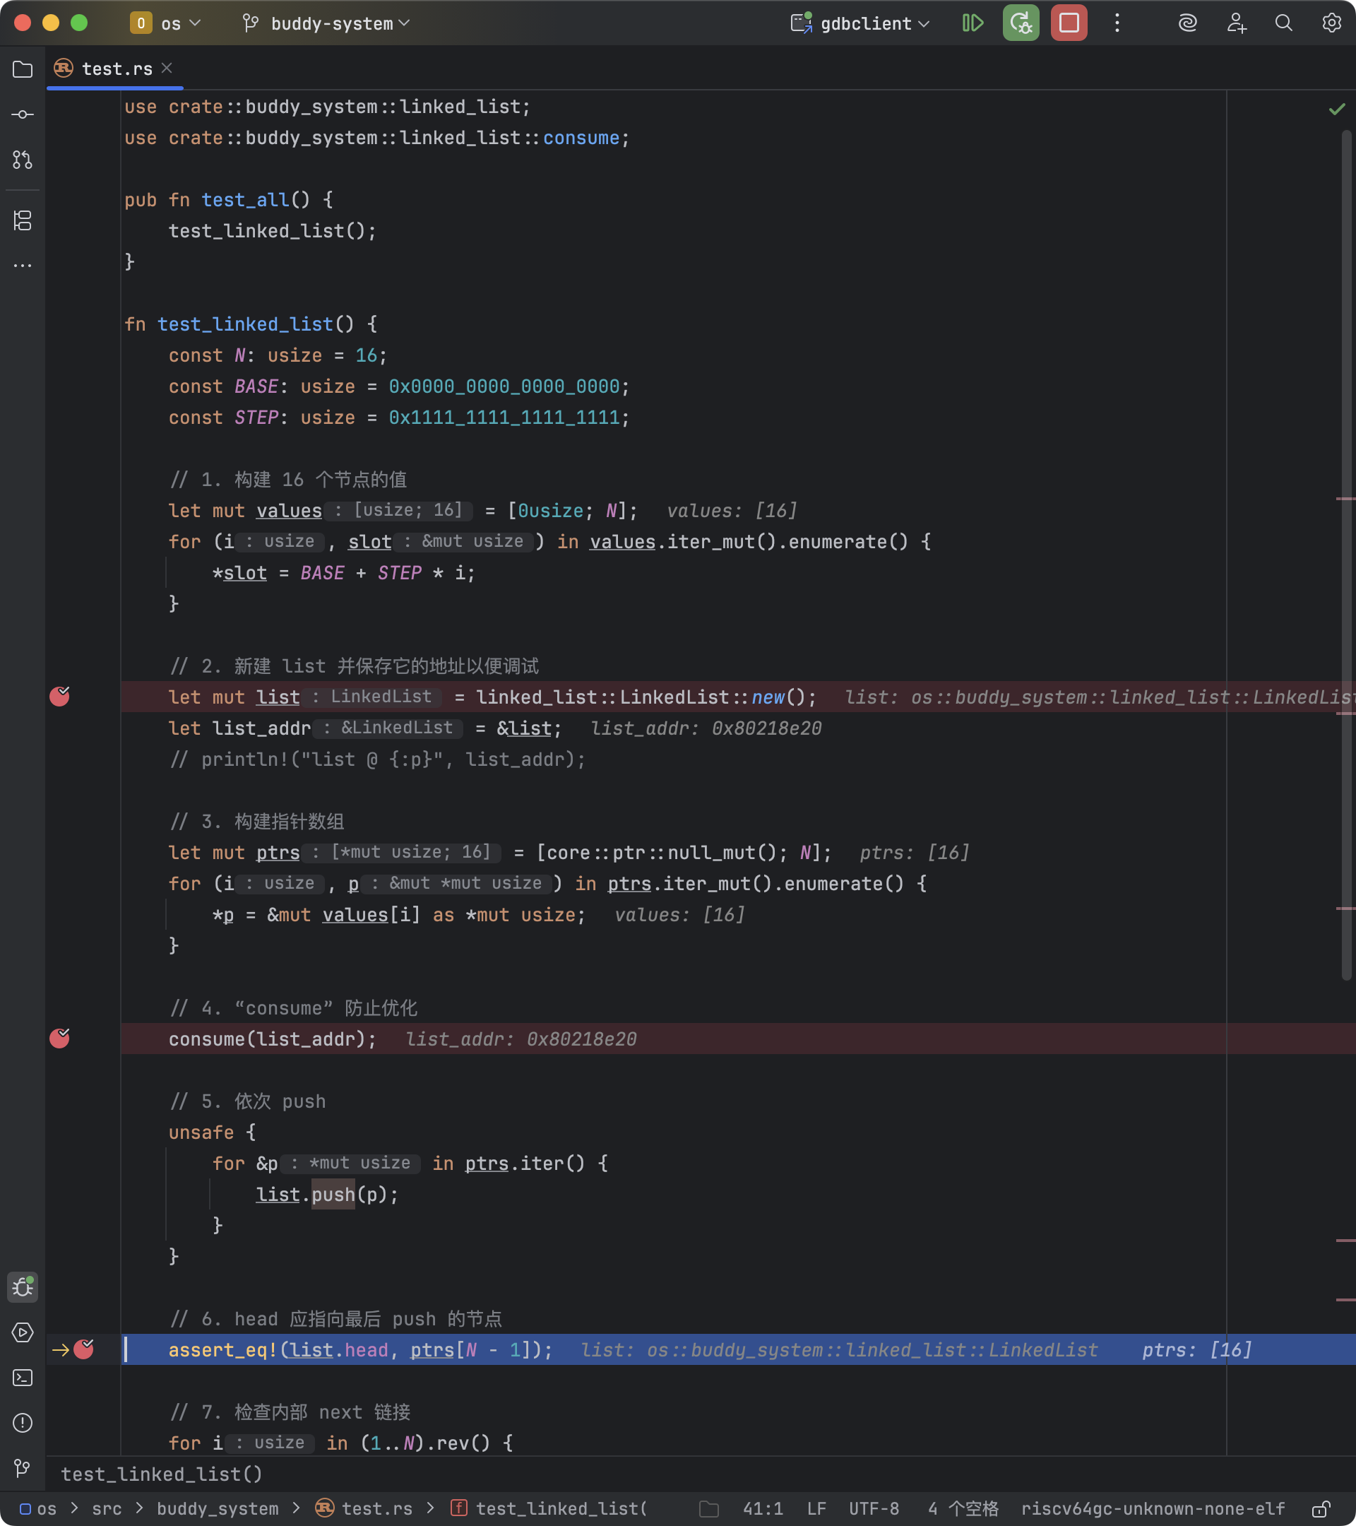Click the 41:1 line column indicator

[x=763, y=1509]
